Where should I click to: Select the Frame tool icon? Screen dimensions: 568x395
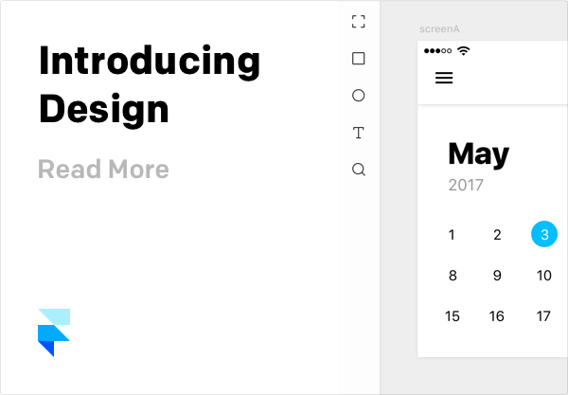pyautogui.click(x=358, y=22)
